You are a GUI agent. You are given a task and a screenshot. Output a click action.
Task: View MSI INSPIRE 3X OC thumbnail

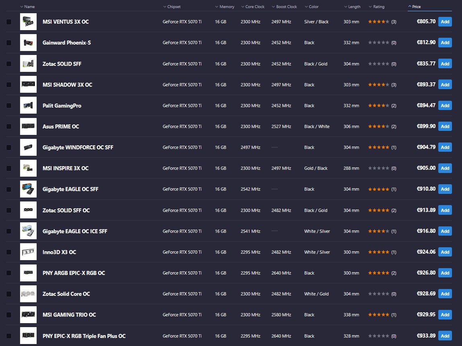point(28,168)
